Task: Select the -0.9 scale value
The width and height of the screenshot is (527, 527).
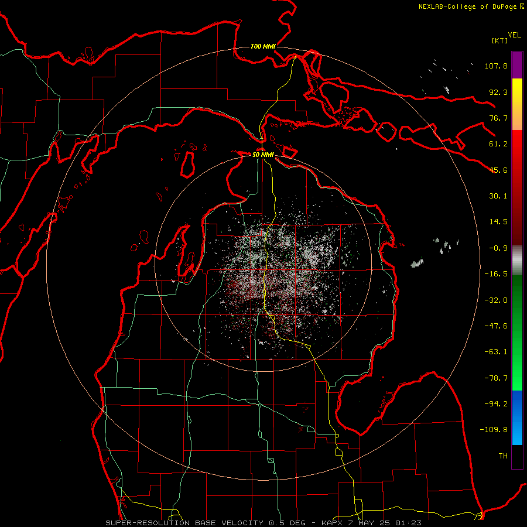Action: [x=498, y=248]
